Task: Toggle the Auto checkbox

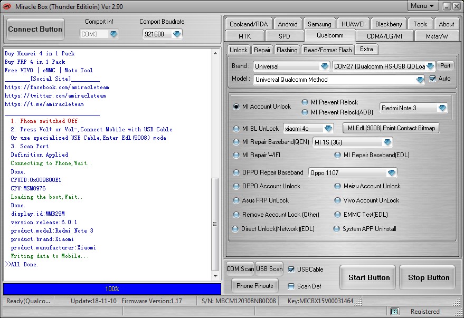Action: [x=433, y=79]
